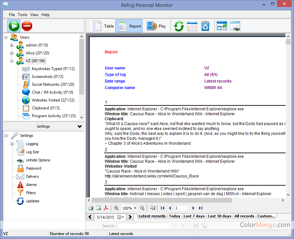Stop monitoring with the red stop button

(x=27, y=26)
